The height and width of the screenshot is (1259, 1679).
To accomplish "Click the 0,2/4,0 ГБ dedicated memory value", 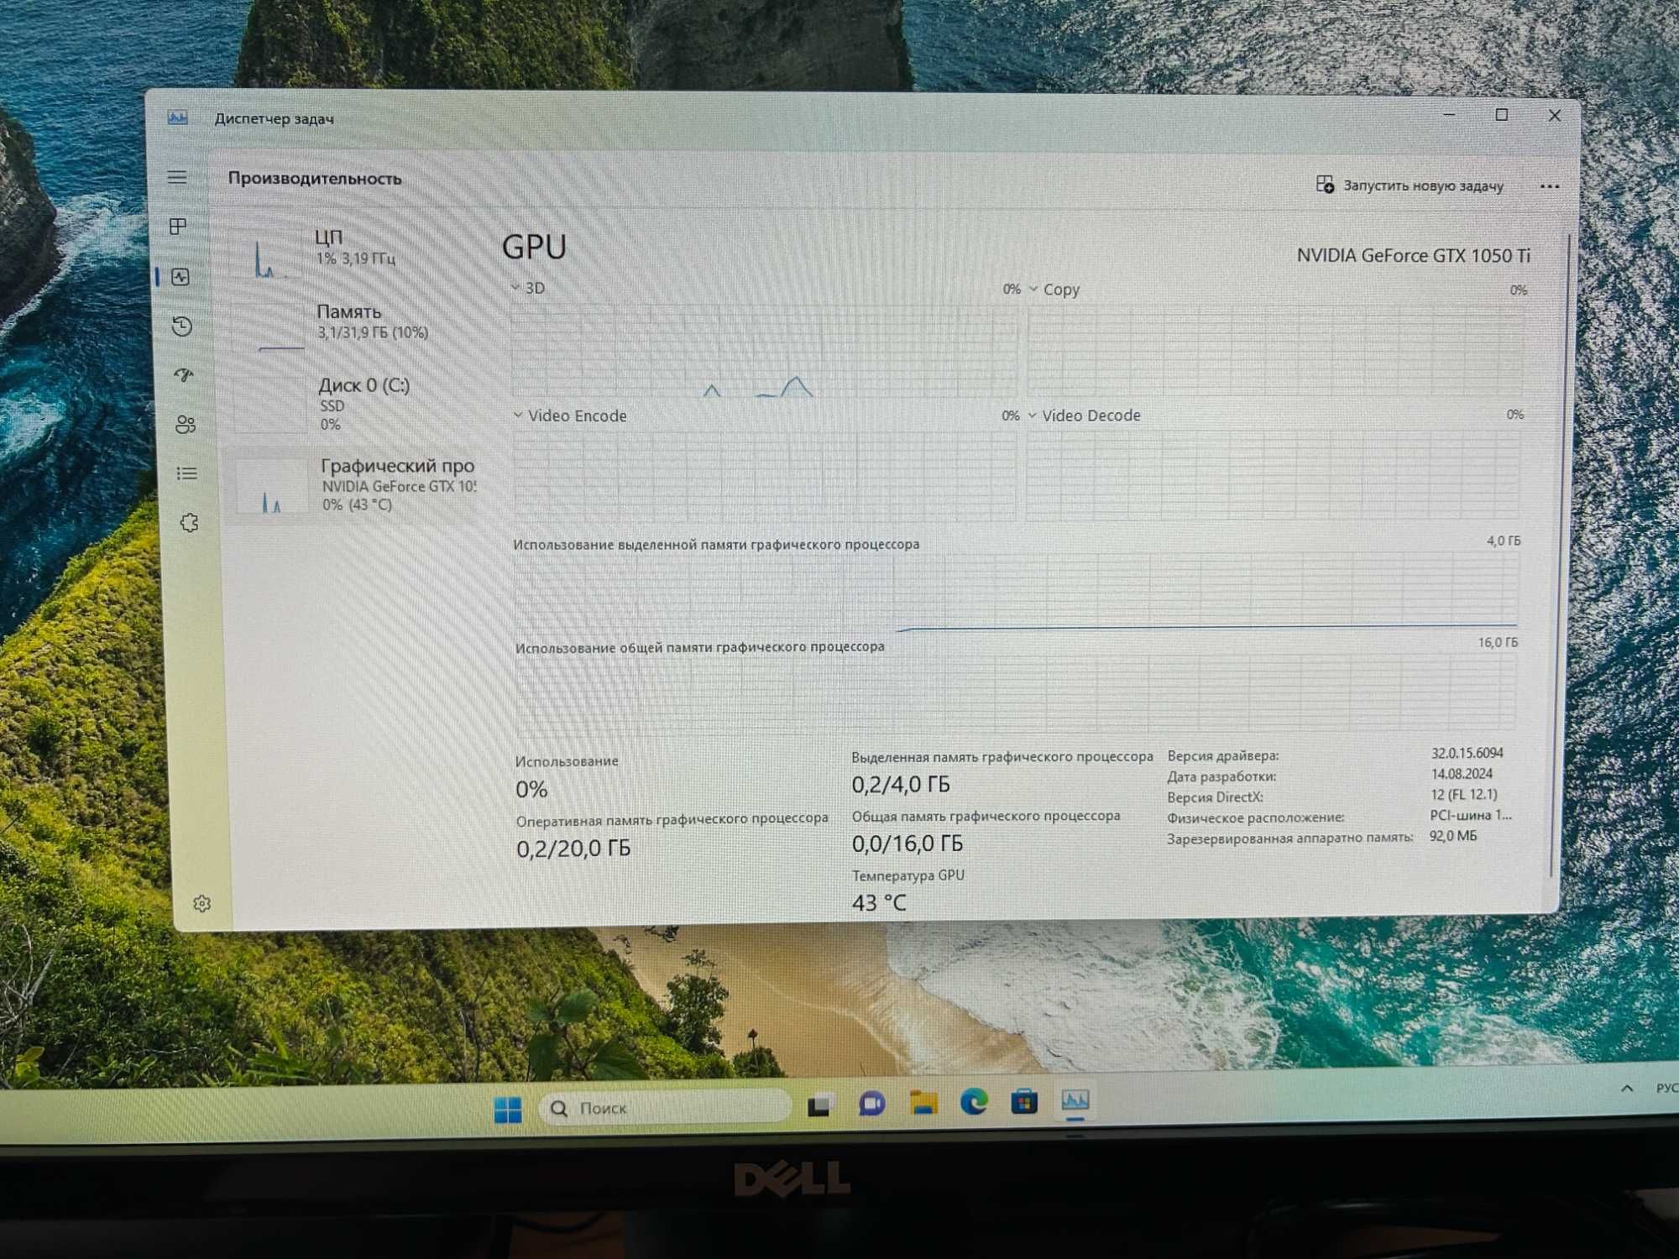I will (901, 785).
